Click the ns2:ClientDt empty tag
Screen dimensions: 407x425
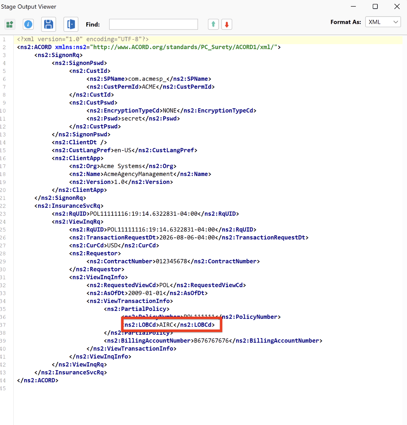click(x=79, y=142)
